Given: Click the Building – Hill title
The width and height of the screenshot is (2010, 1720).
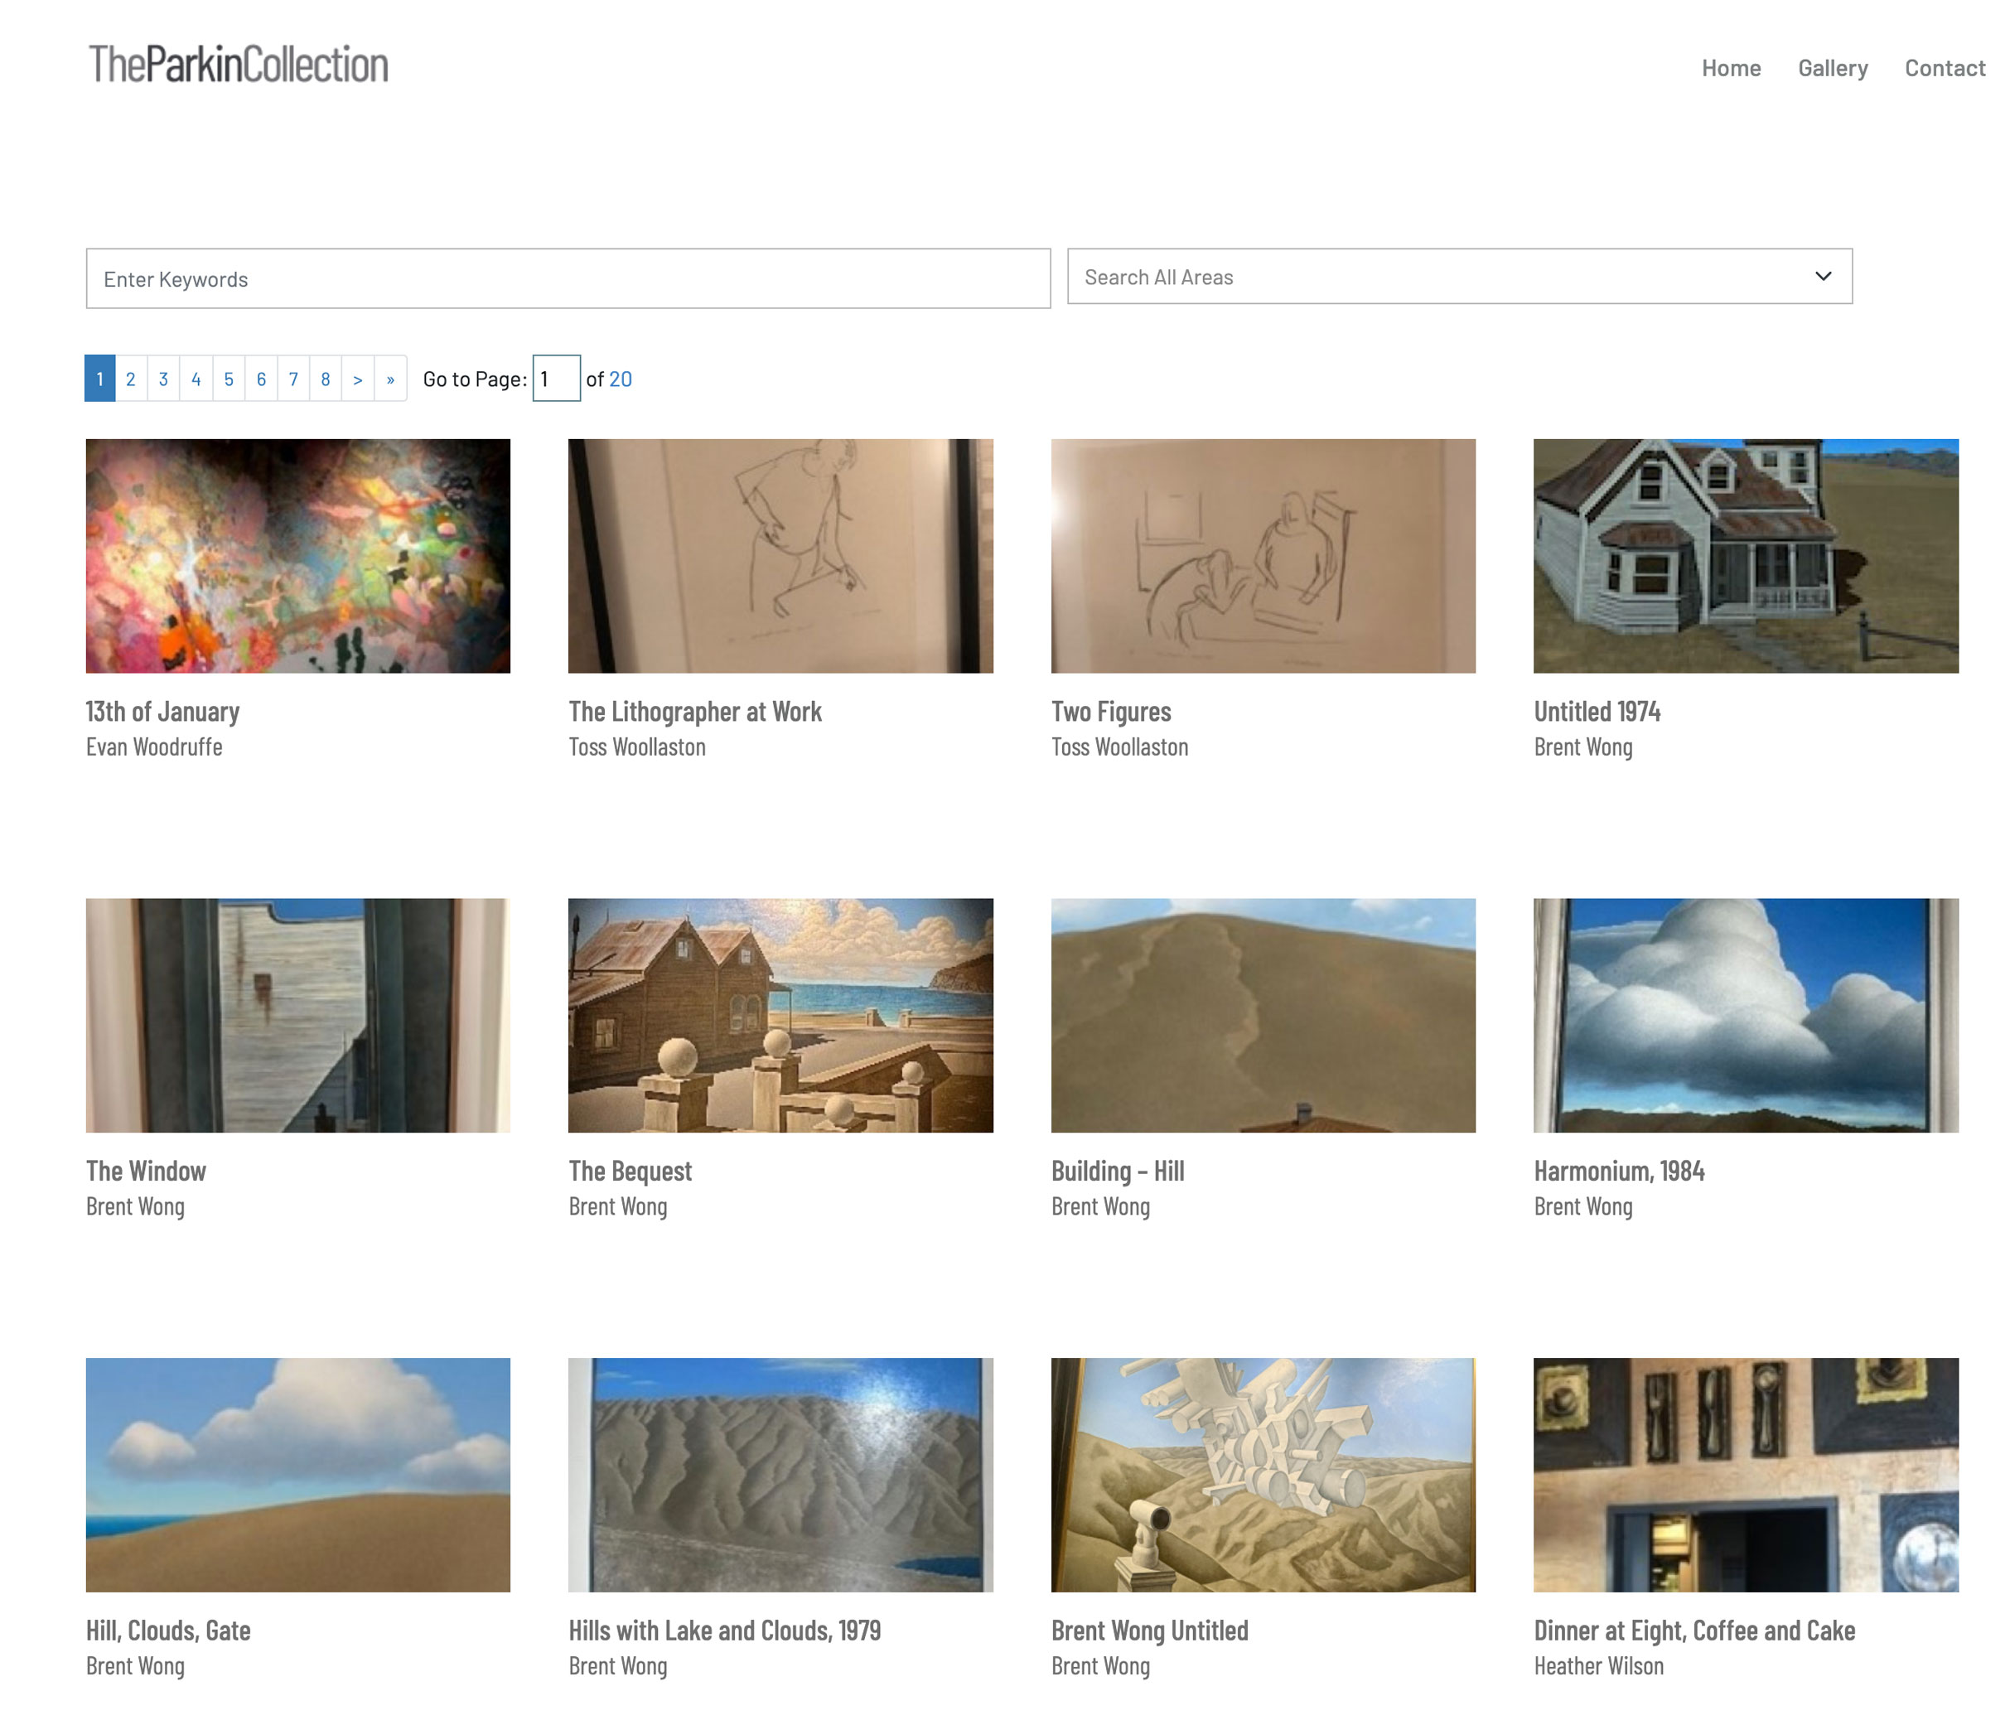Looking at the screenshot, I should (x=1118, y=1171).
